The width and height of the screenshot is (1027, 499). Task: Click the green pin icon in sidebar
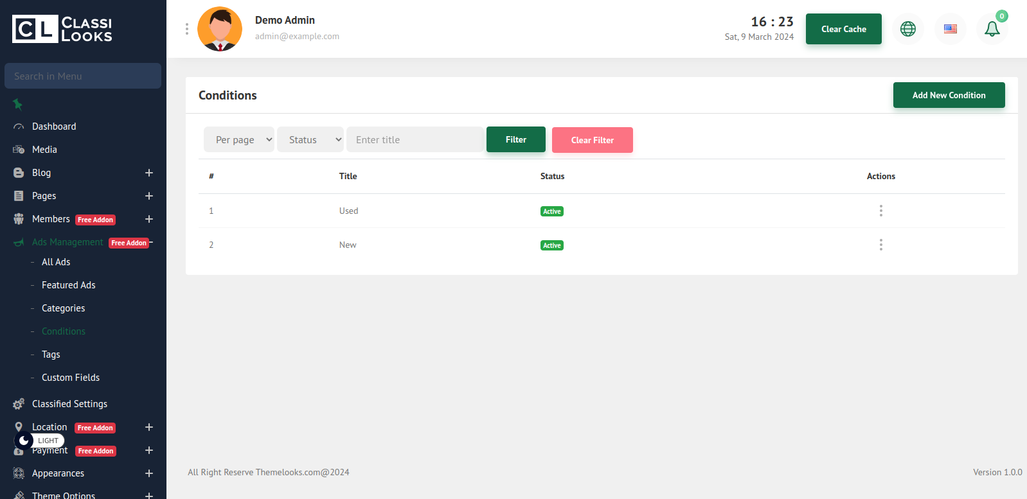click(18, 104)
